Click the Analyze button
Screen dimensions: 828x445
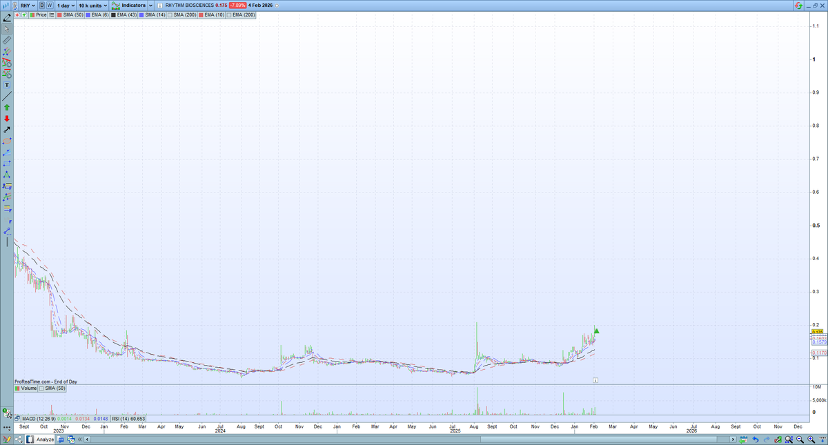coord(39,439)
